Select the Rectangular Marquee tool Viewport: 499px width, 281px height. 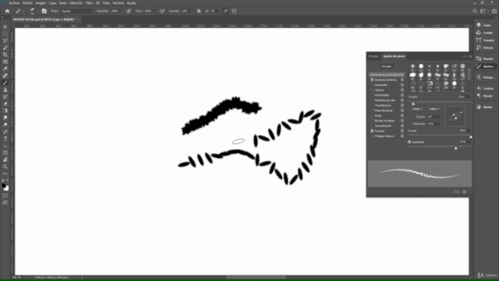click(5, 34)
